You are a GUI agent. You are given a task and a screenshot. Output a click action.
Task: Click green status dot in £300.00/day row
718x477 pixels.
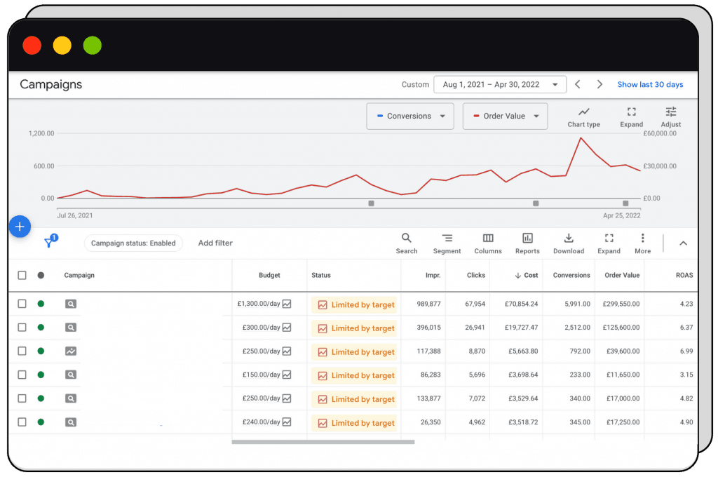pos(41,327)
